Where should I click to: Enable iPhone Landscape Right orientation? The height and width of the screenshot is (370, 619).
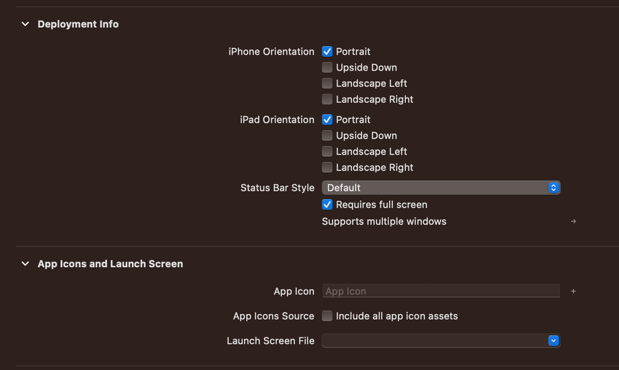click(x=327, y=100)
